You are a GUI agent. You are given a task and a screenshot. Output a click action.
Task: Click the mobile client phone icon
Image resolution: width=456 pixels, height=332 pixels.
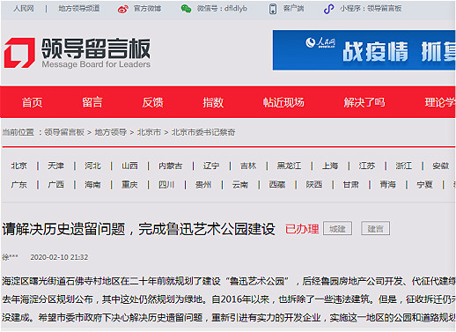coord(273,9)
